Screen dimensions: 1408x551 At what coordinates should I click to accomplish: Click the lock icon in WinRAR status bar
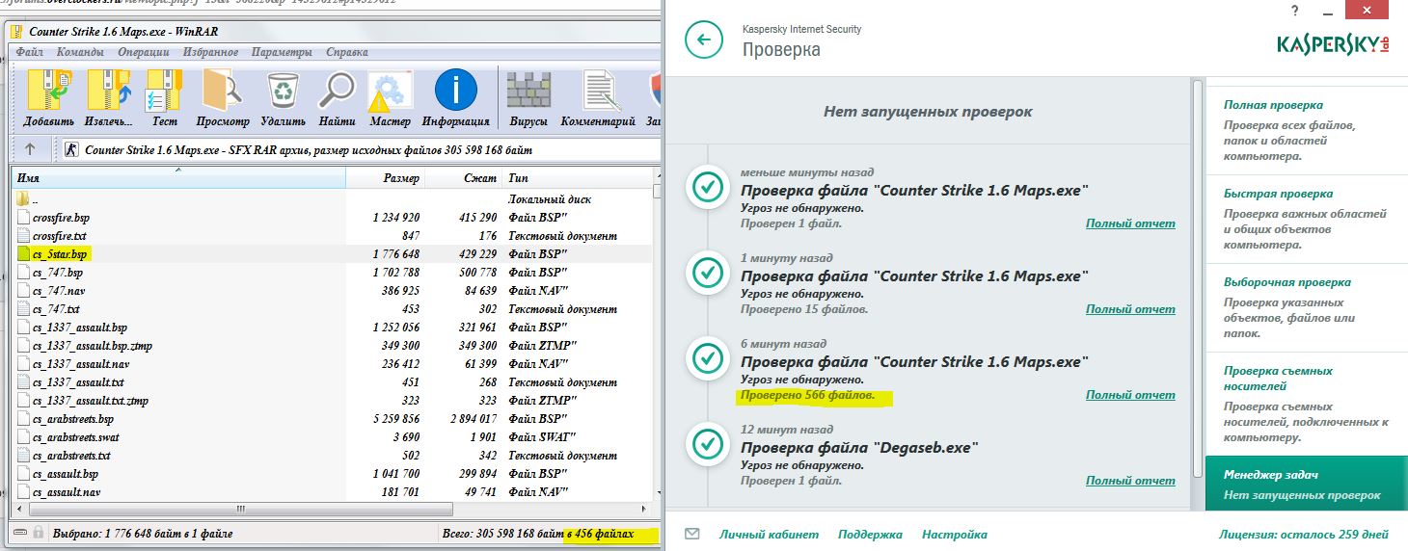click(x=38, y=533)
